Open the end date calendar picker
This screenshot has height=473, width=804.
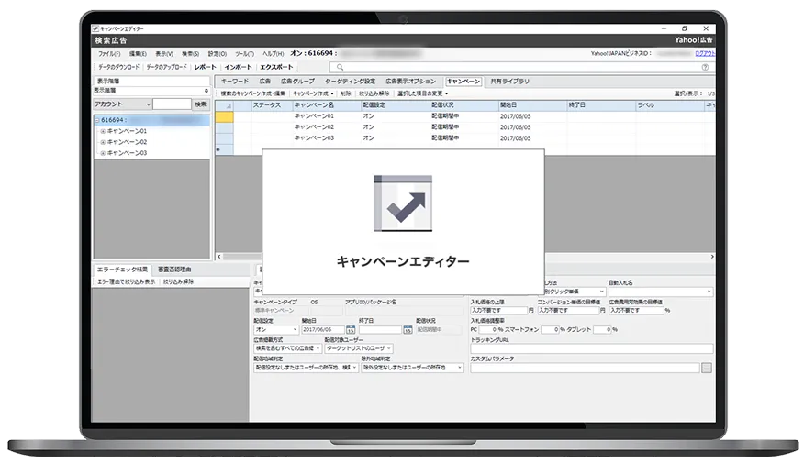[406, 329]
